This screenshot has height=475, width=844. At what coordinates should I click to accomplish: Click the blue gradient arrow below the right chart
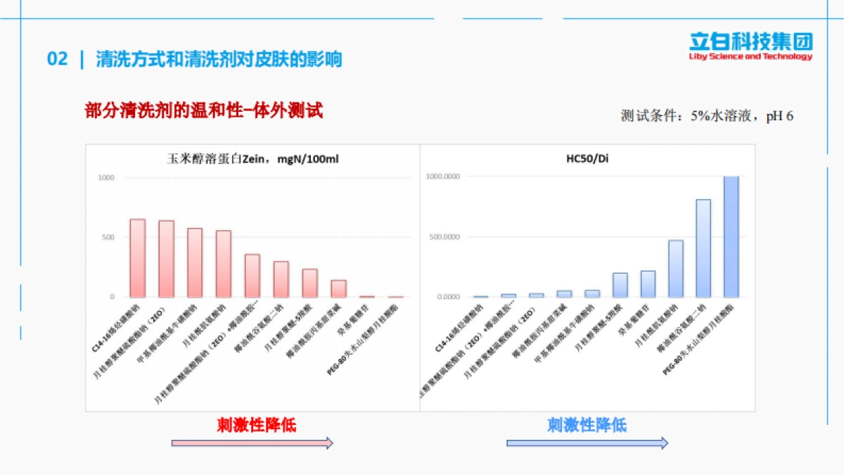pos(588,442)
